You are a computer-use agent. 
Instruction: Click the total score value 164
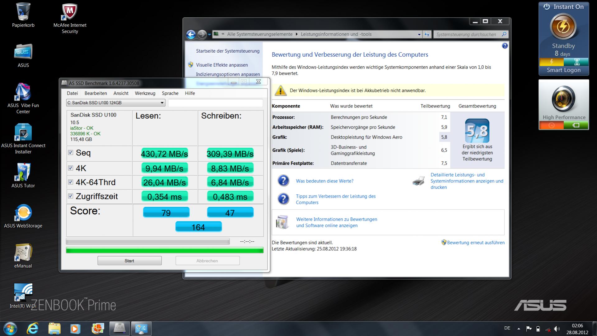(198, 227)
